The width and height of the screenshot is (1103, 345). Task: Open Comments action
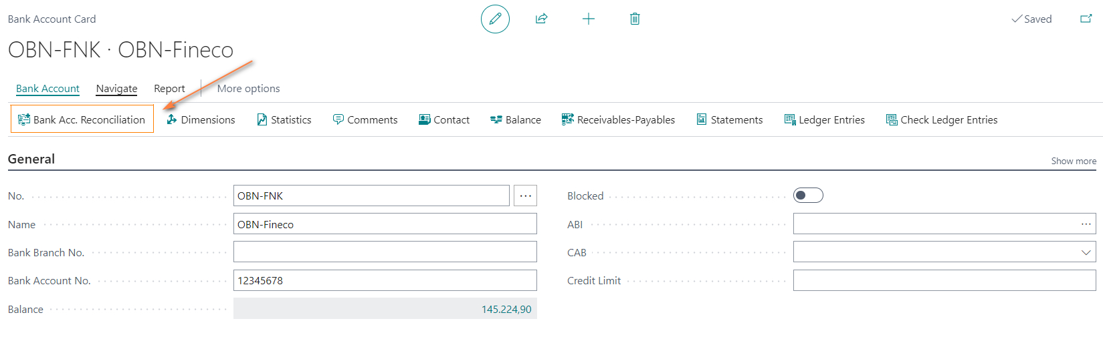[x=365, y=119]
